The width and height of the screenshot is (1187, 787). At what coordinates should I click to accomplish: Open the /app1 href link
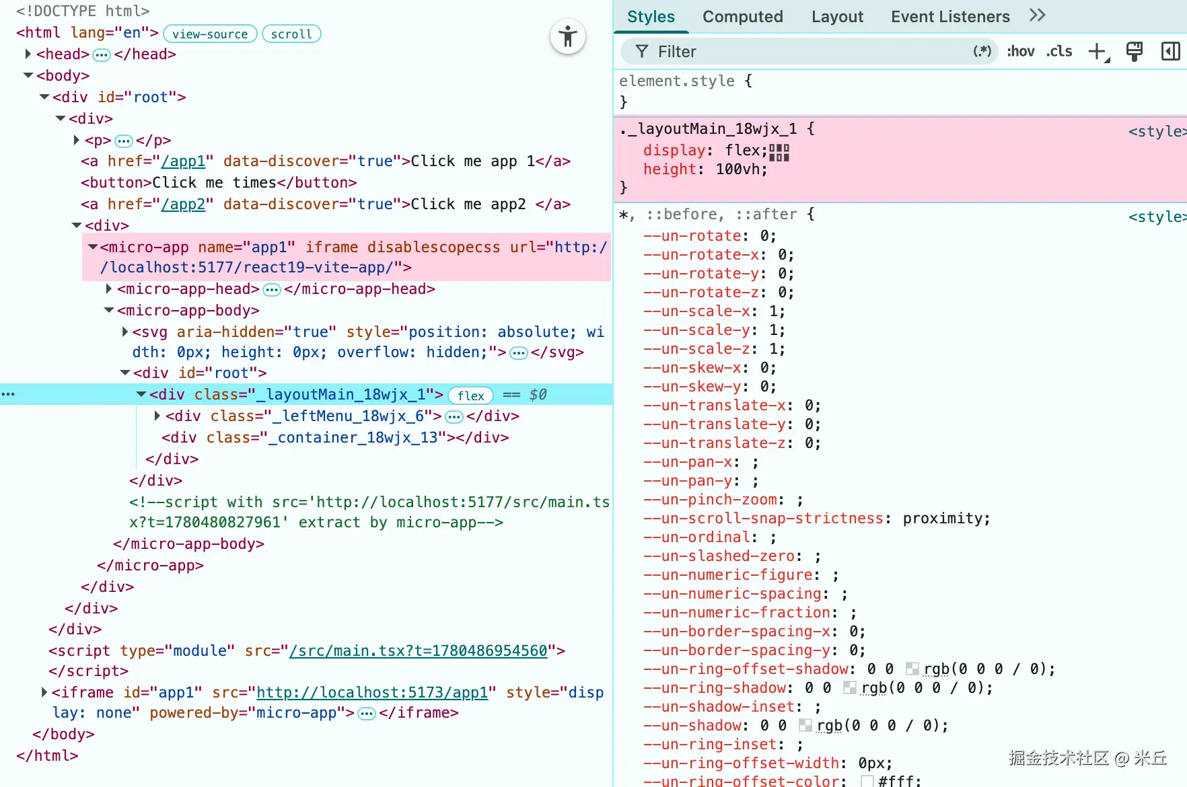(183, 161)
